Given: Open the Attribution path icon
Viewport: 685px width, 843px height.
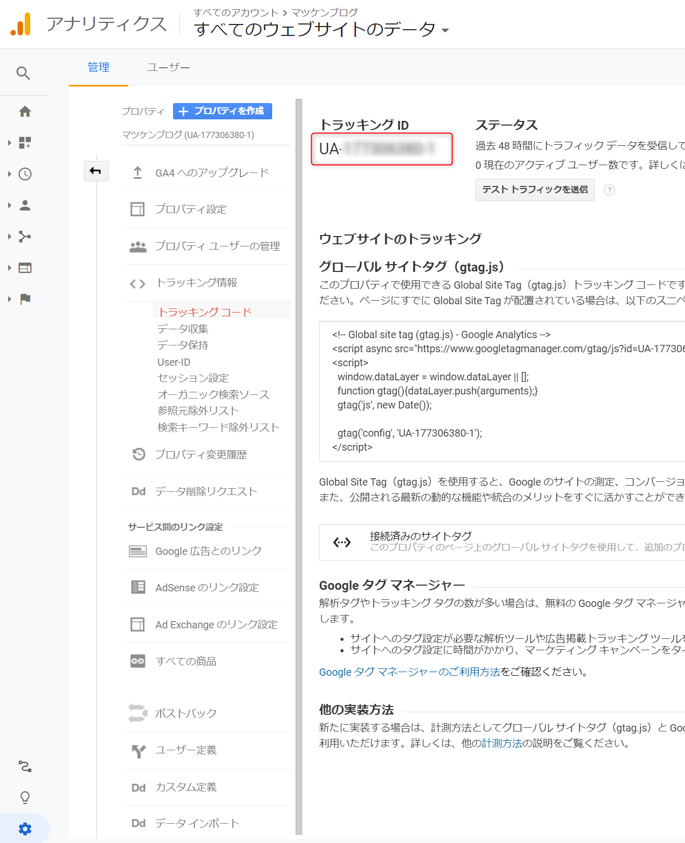Looking at the screenshot, I should [25, 766].
